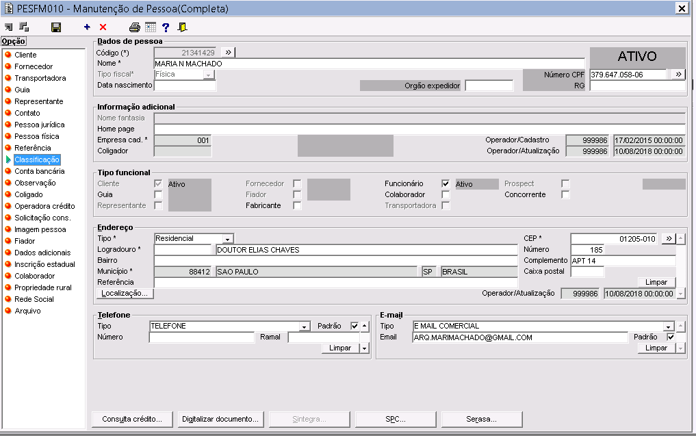Image resolution: width=696 pixels, height=436 pixels.
Task: Check the Concorrente checkbox
Action: (565, 194)
